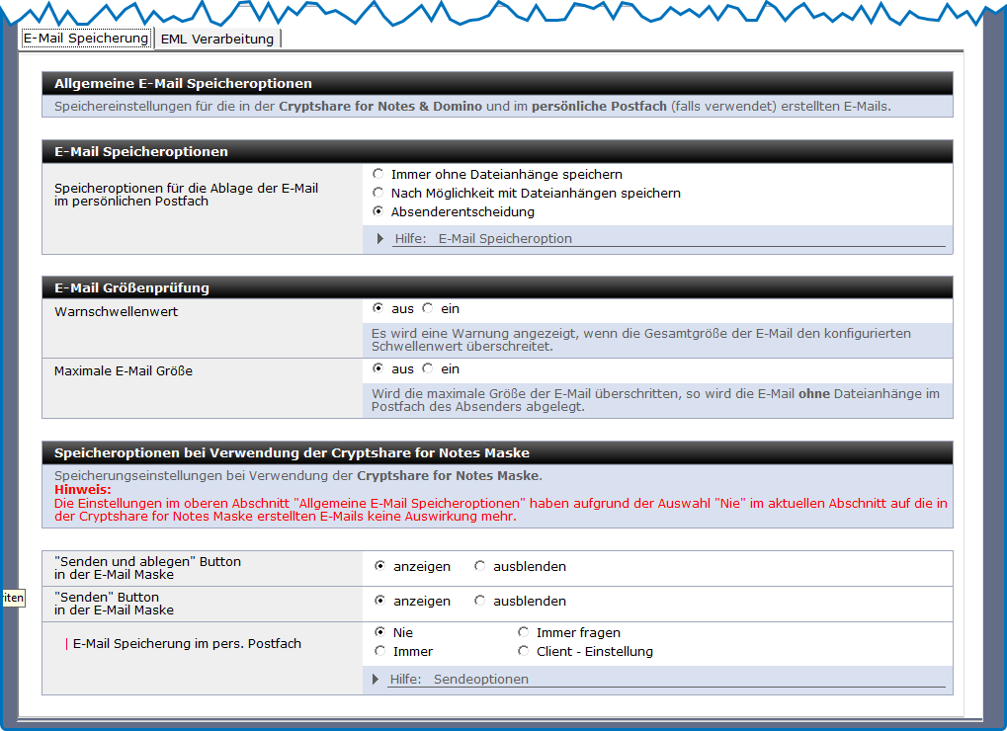
Task: Show the 'Senden und ablegen' button via anzeigen
Action: click(380, 566)
